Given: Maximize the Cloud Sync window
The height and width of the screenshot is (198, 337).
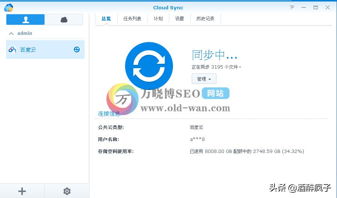Looking at the screenshot, I should click(x=316, y=7).
